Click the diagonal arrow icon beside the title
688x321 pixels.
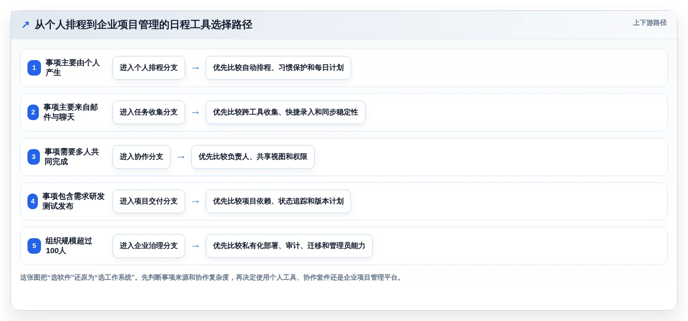[x=25, y=25]
